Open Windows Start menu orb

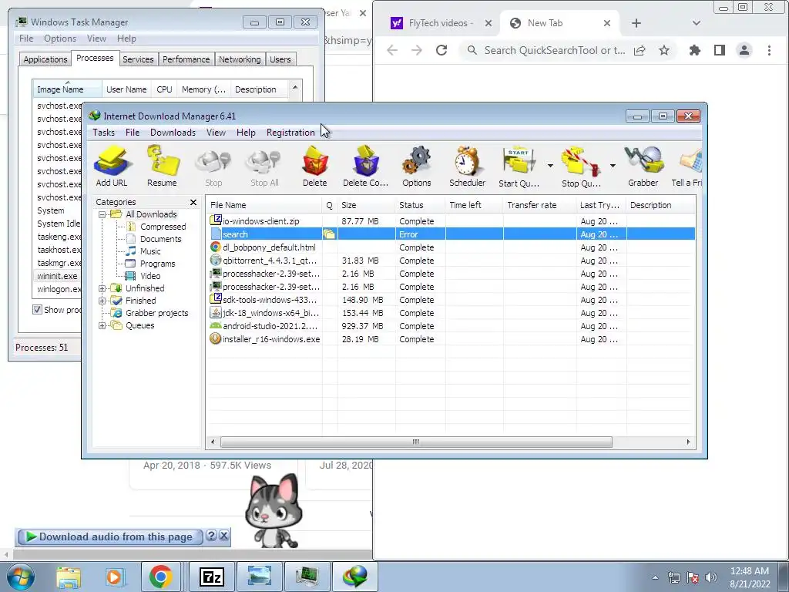point(20,577)
